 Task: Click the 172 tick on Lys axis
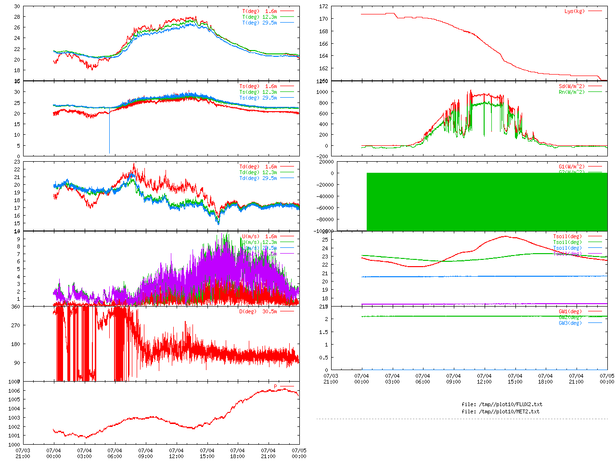point(323,7)
